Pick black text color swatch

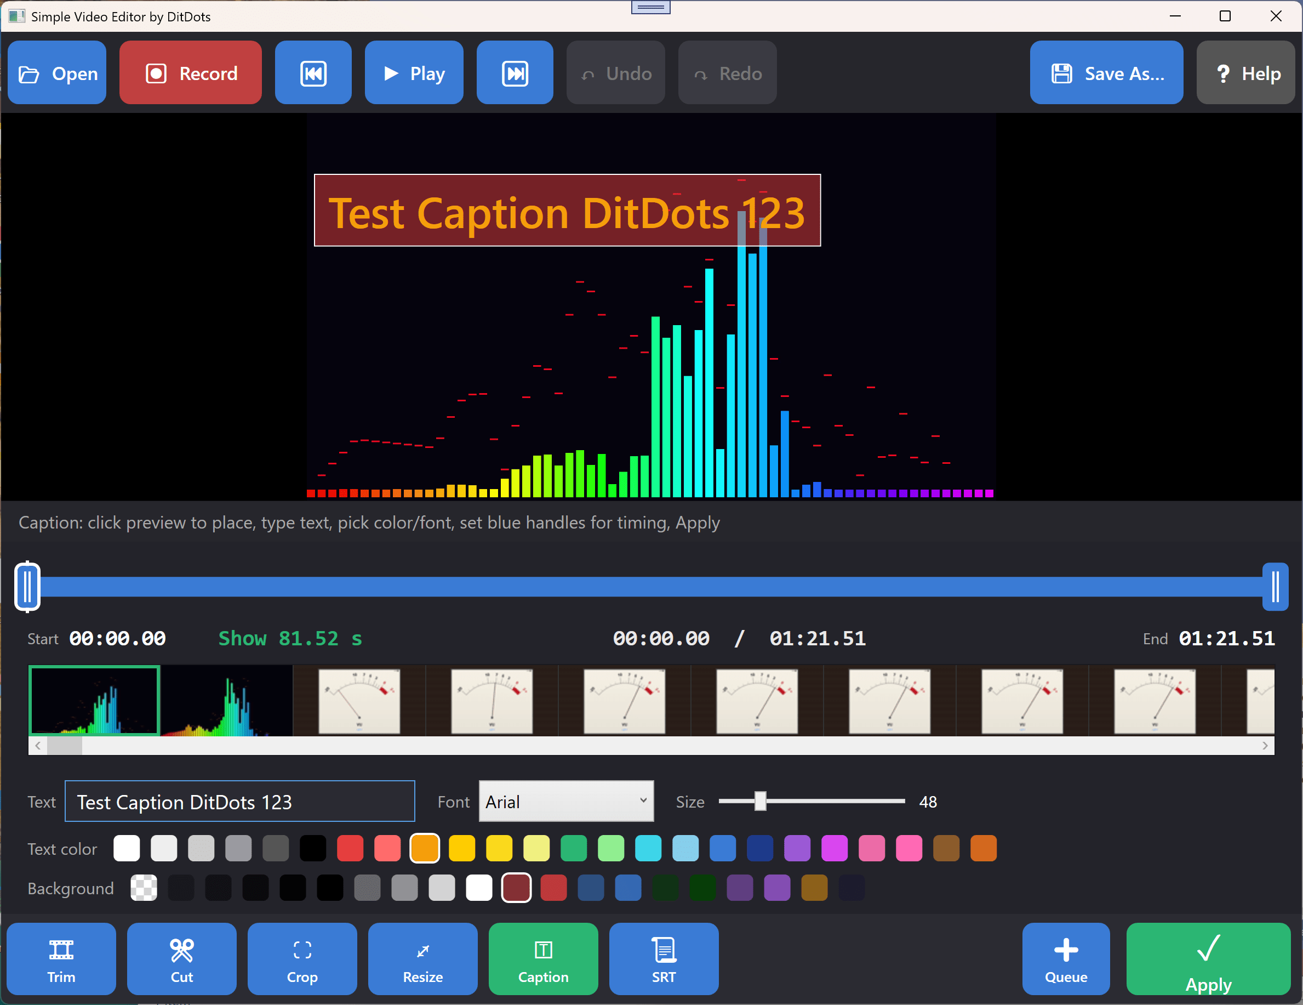click(313, 849)
